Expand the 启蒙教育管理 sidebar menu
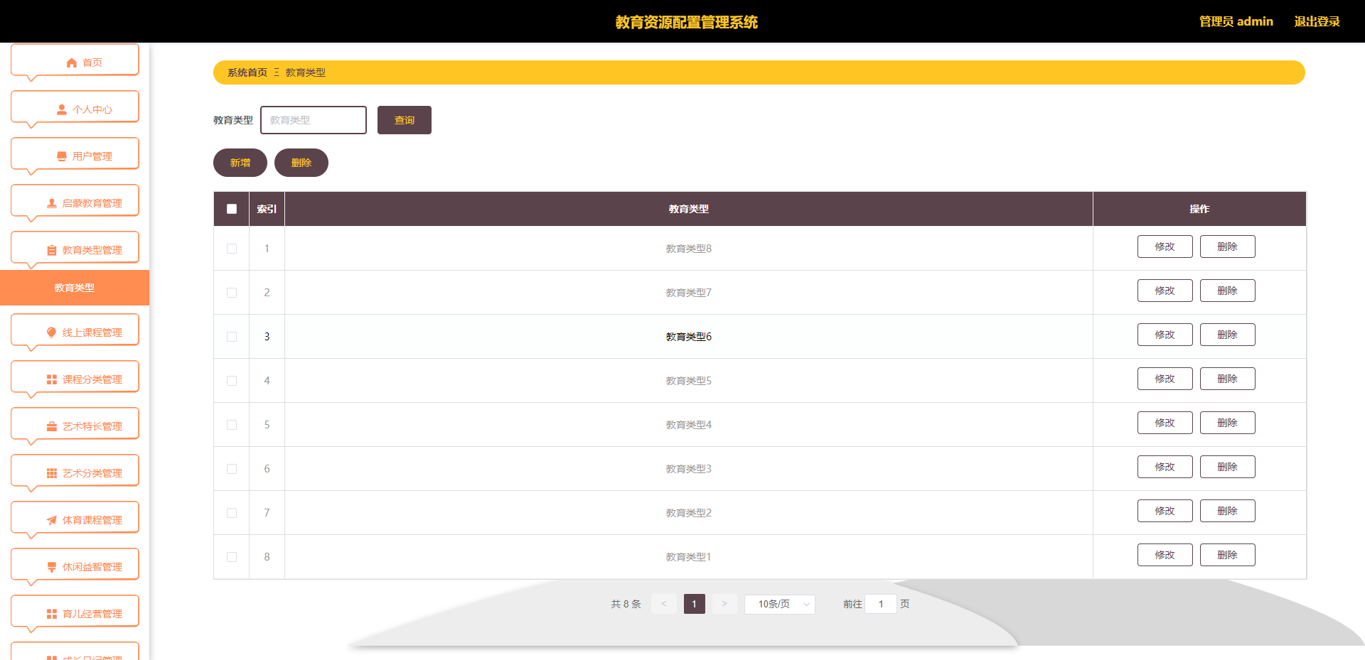The width and height of the screenshot is (1365, 660). 75,203
